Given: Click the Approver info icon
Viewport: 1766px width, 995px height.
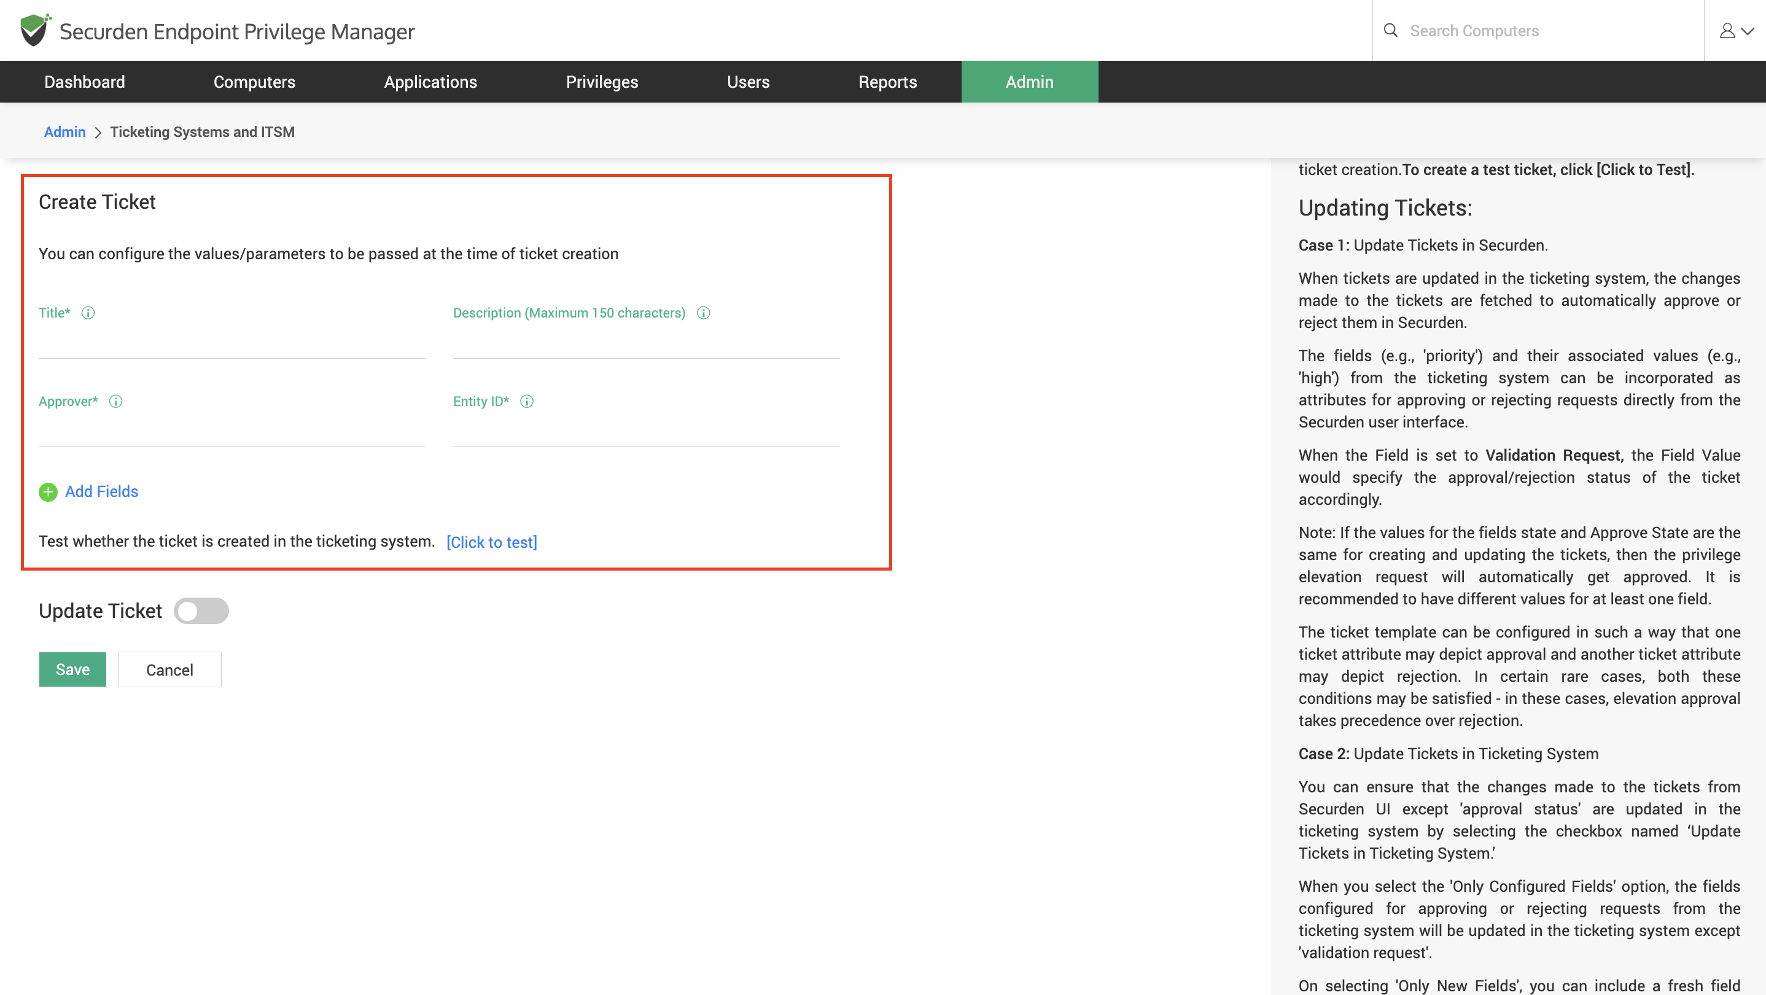Looking at the screenshot, I should tap(116, 401).
